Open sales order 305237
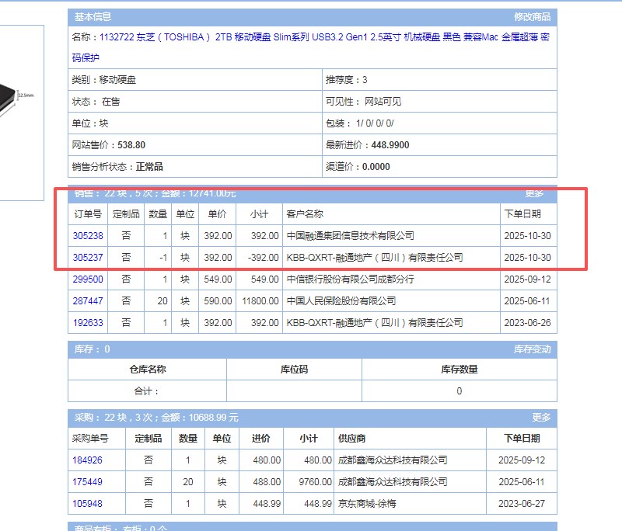This screenshot has height=531, width=622. click(88, 257)
